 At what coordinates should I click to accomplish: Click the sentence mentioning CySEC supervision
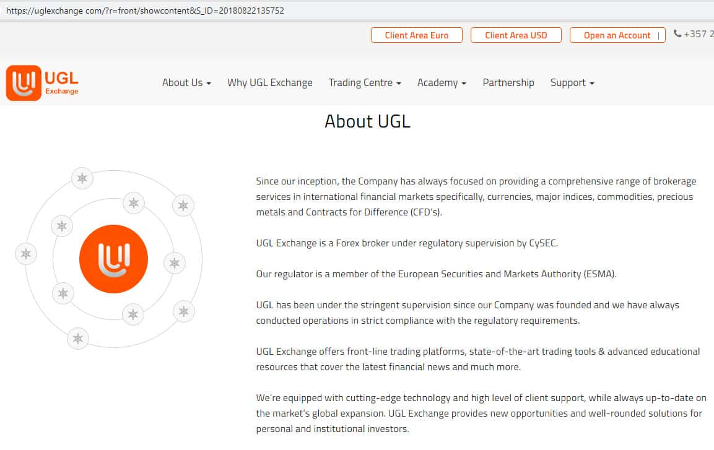tap(407, 243)
